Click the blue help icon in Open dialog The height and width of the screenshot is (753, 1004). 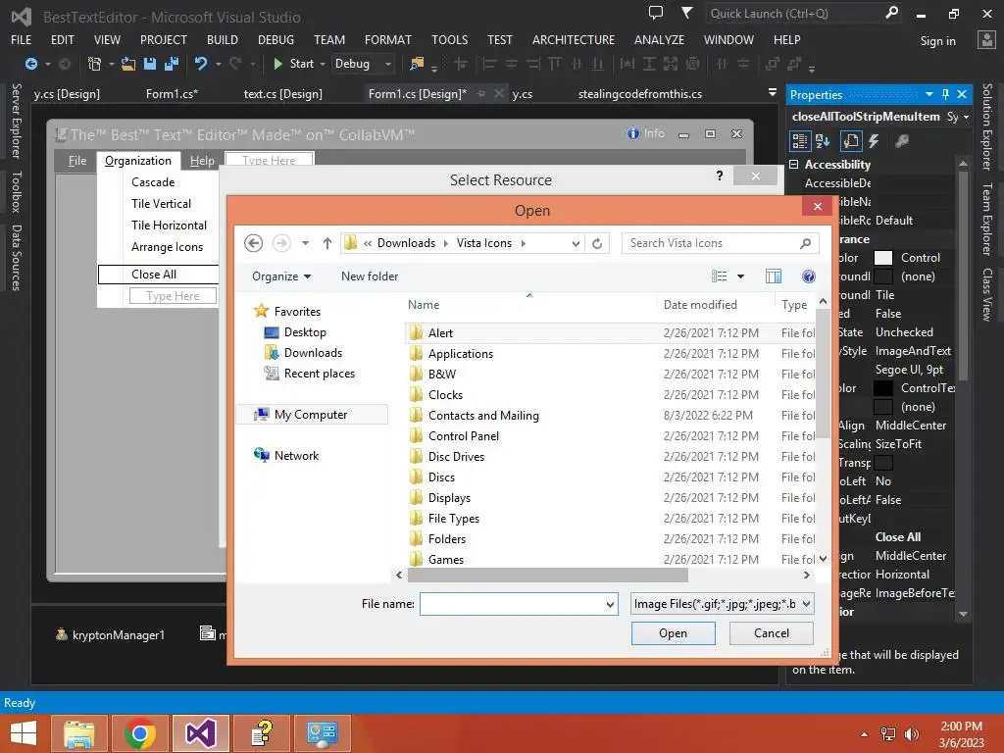[809, 276]
